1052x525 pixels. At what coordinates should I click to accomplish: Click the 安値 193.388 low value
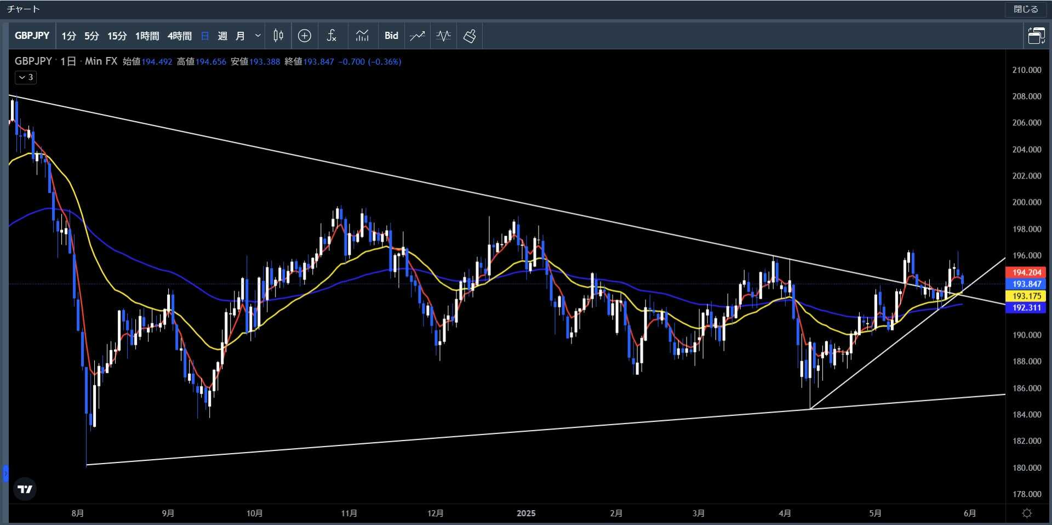255,61
